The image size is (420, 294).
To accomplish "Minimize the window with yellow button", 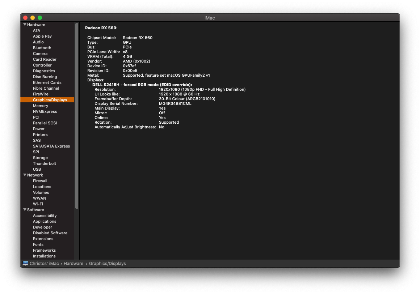I will tap(33, 18).
